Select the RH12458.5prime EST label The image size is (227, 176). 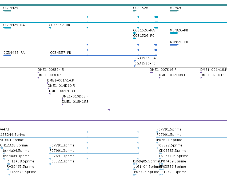click(21, 162)
